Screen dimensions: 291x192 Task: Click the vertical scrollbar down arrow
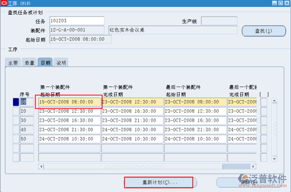(x=275, y=158)
